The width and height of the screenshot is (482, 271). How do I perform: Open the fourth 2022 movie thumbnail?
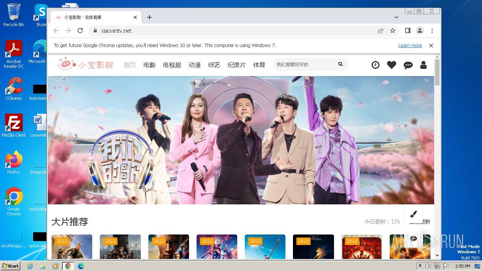pos(217,247)
